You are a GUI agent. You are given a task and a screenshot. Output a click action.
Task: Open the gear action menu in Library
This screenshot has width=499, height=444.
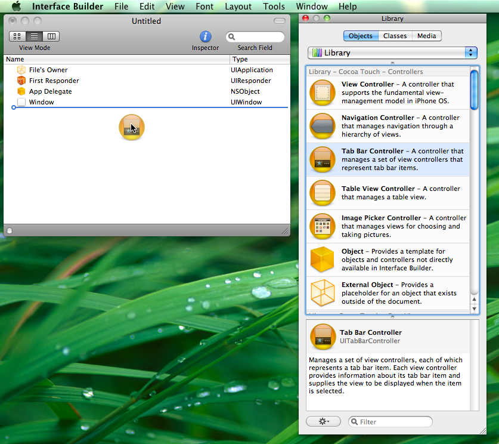click(323, 421)
